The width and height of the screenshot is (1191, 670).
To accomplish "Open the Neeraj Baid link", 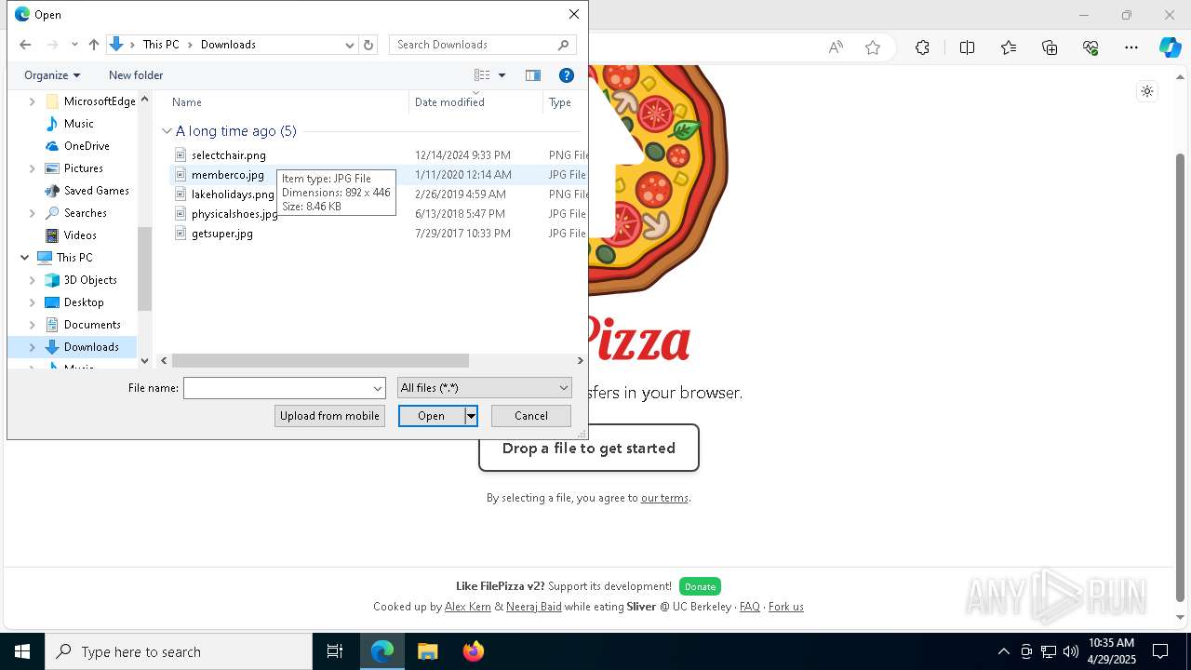I will tap(534, 607).
